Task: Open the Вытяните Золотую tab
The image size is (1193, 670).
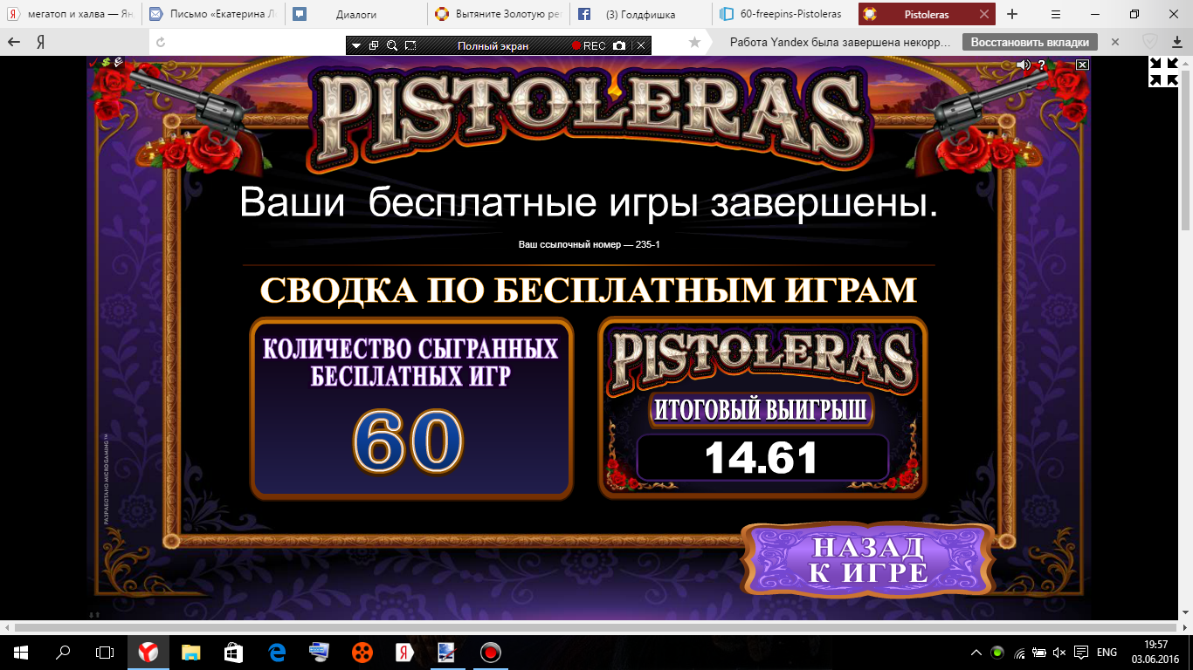Action: (499, 14)
